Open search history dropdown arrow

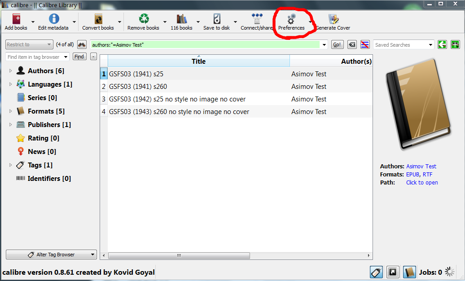click(324, 45)
